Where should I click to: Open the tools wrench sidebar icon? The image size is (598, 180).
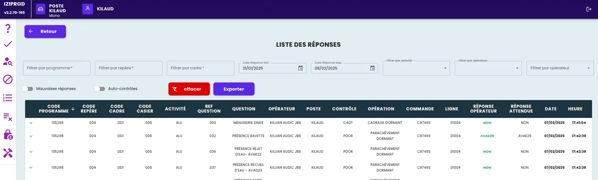(8, 153)
